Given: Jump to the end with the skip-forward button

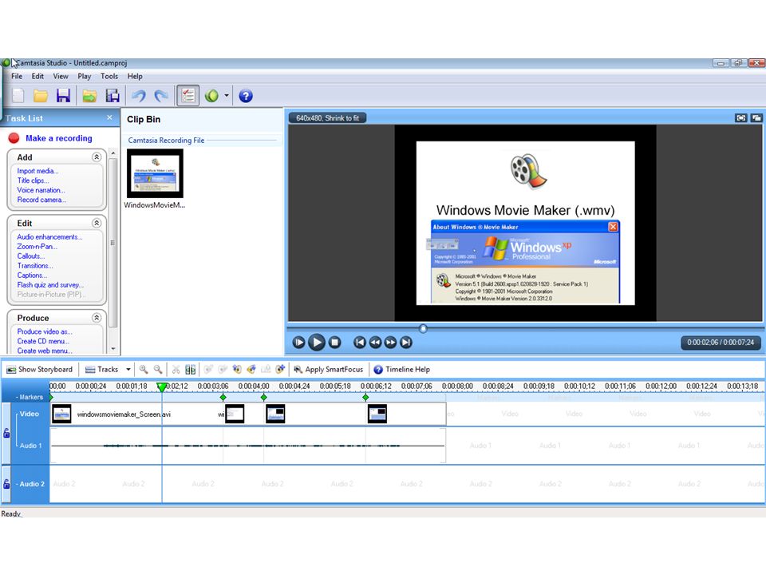Looking at the screenshot, I should 406,343.
